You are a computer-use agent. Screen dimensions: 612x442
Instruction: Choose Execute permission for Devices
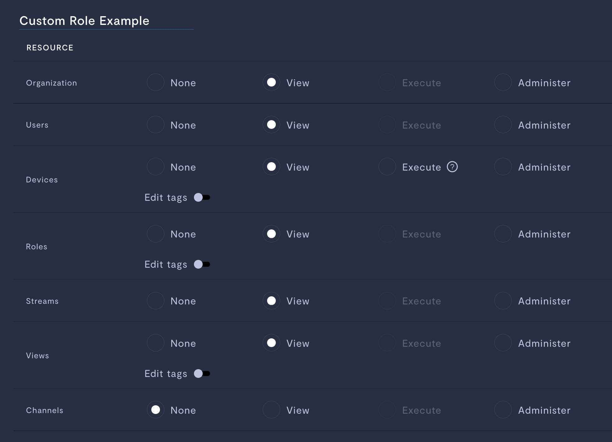coord(387,167)
